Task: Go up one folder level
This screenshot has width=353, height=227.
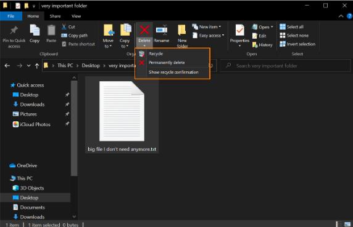Action: point(37,66)
